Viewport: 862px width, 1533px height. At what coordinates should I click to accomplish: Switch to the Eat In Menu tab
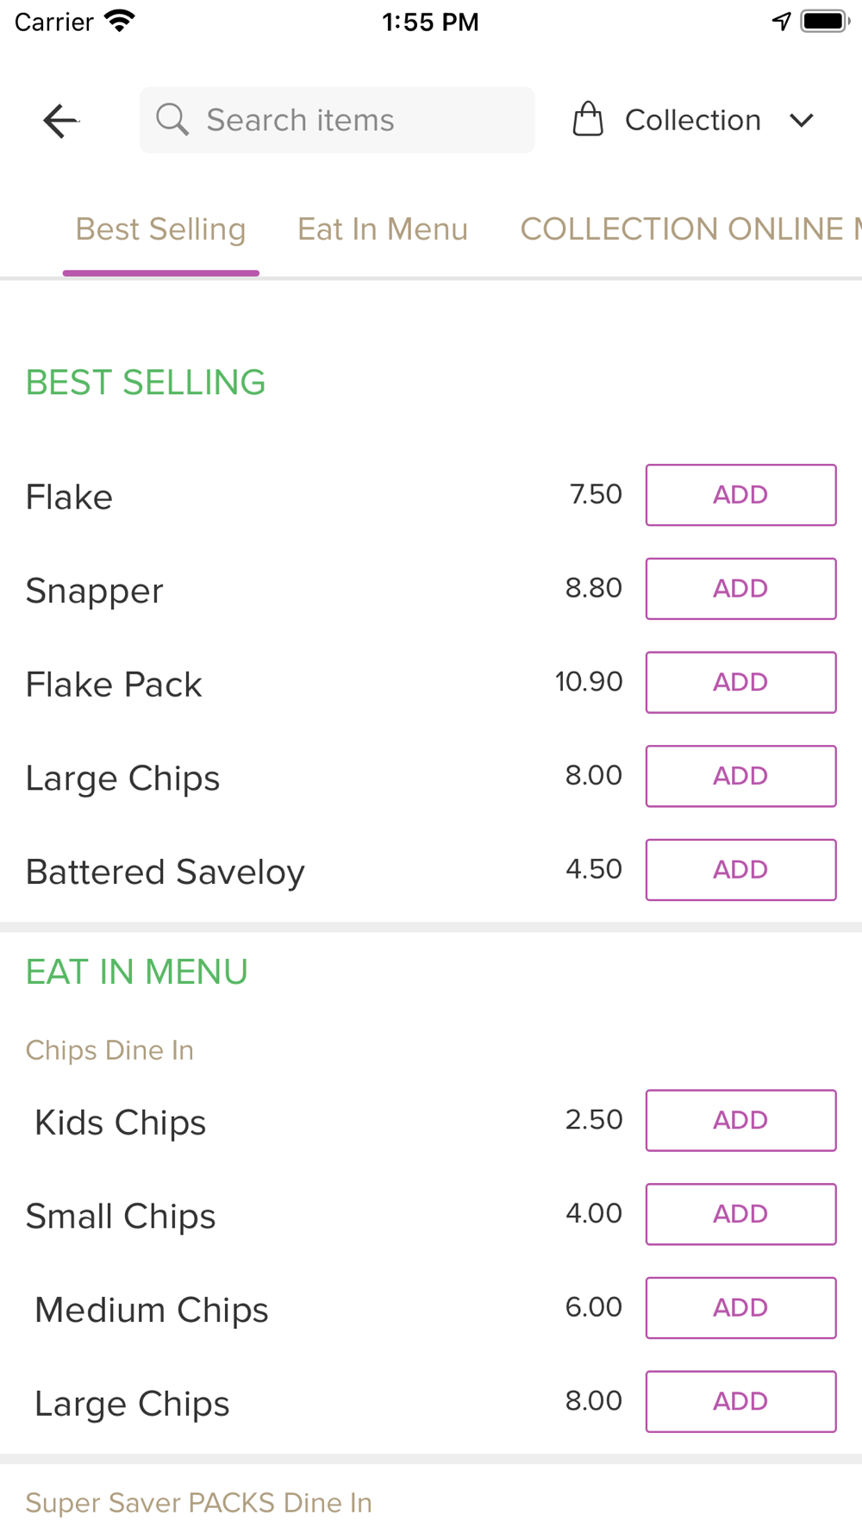[x=383, y=229]
